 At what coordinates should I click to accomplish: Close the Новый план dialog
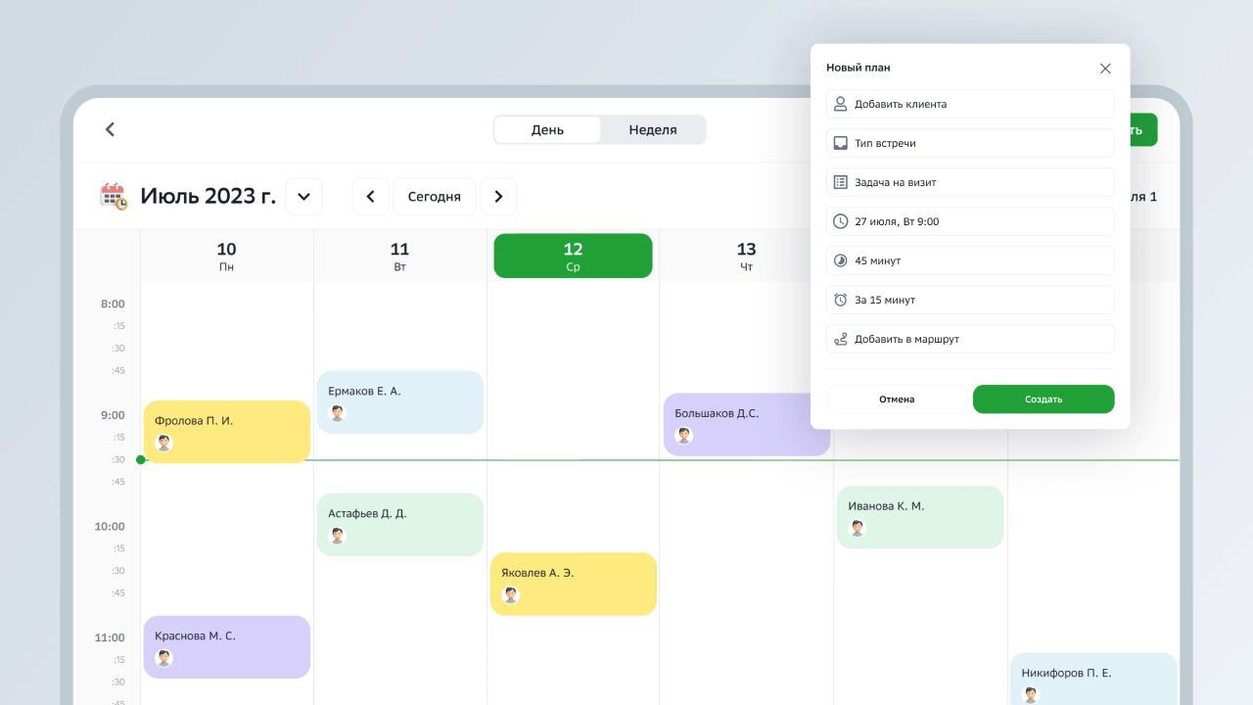click(x=1105, y=69)
